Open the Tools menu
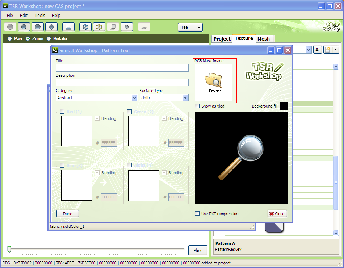 coord(40,15)
